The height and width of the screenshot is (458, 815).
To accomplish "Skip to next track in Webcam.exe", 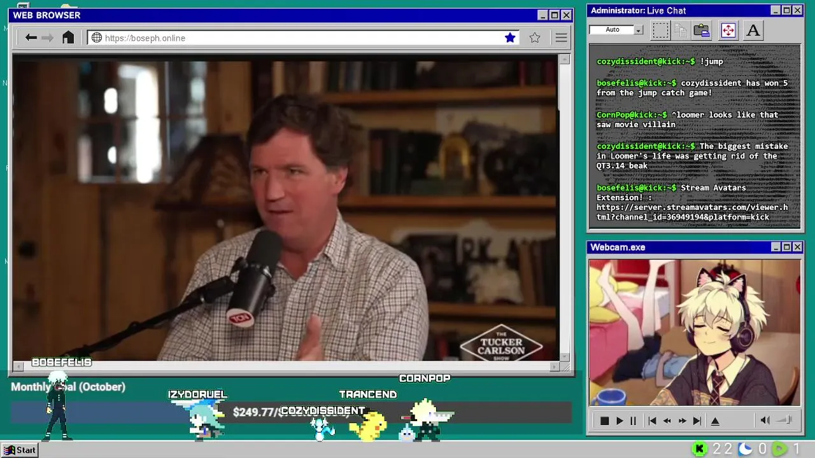I will click(697, 420).
